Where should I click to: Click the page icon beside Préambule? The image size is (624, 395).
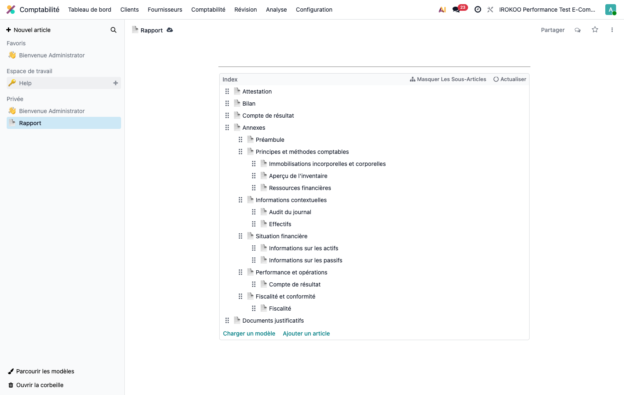tap(250, 139)
